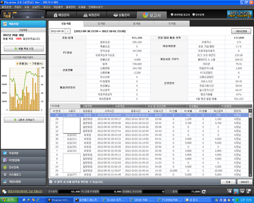
Task: Switch to the 유료게임 detail tab
Action: [129, 106]
